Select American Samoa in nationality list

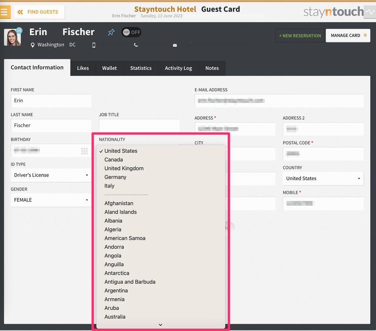(x=161, y=238)
